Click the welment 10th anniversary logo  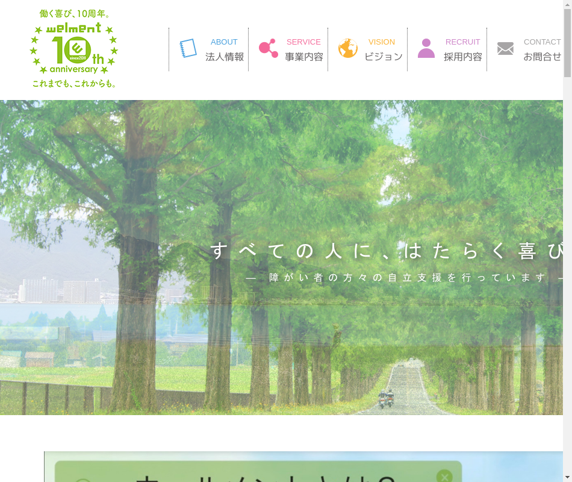74,48
